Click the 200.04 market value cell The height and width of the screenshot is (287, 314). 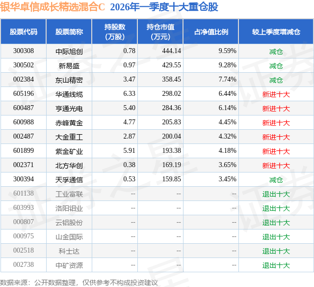tap(171, 137)
